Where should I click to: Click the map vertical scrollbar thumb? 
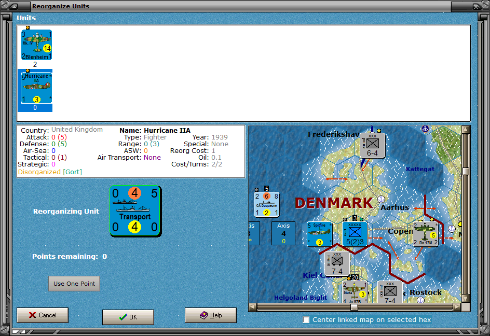(466, 171)
